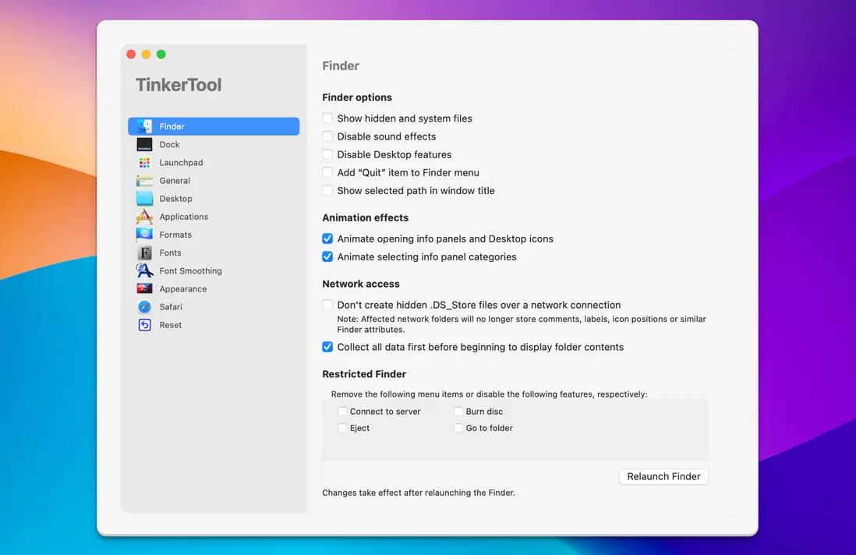The image size is (856, 555).
Task: Uncheck Animate opening info panels and Desktop icons
Action: [327, 239]
